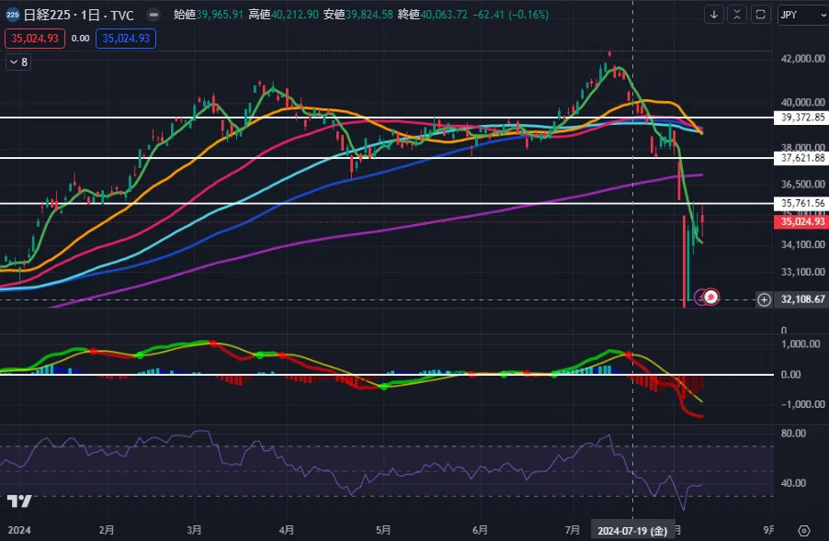Toggle the dash status icon next to TVC
The height and width of the screenshot is (541, 829).
153,15
